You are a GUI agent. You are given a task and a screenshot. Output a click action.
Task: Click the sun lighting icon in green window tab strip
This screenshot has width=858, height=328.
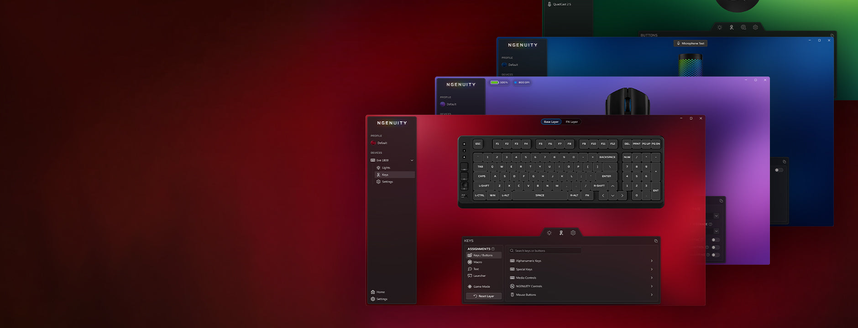[720, 27]
